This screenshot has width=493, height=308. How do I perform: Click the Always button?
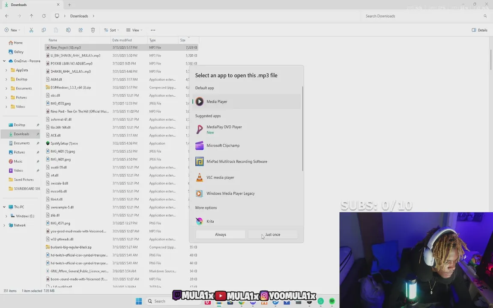[x=221, y=234]
